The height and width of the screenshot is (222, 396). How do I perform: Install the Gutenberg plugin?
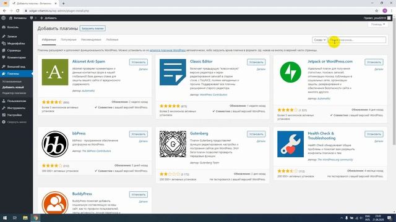pos(256,134)
